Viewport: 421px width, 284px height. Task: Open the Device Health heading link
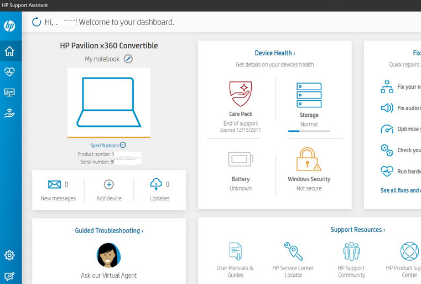pos(274,53)
